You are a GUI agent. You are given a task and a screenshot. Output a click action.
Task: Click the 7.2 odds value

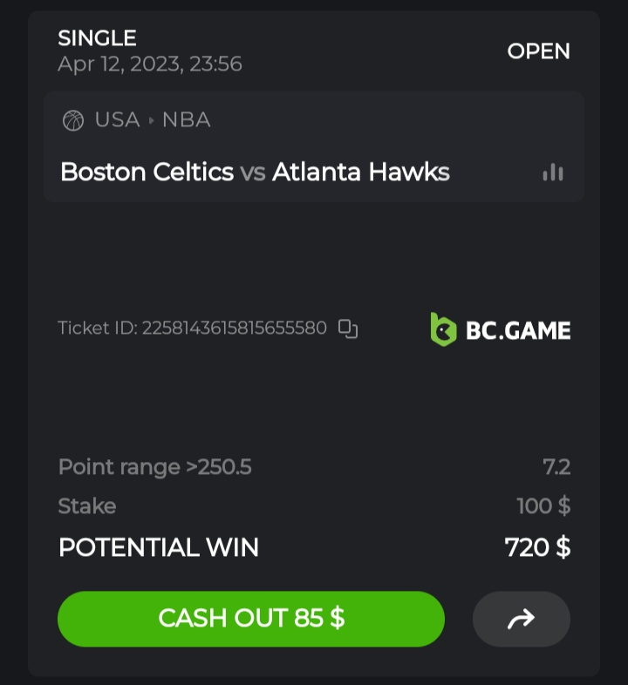pos(556,467)
